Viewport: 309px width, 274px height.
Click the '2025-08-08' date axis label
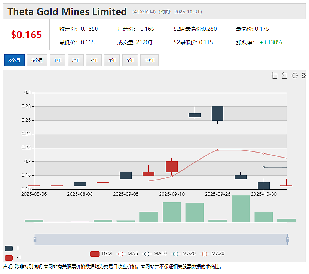click(x=80, y=194)
